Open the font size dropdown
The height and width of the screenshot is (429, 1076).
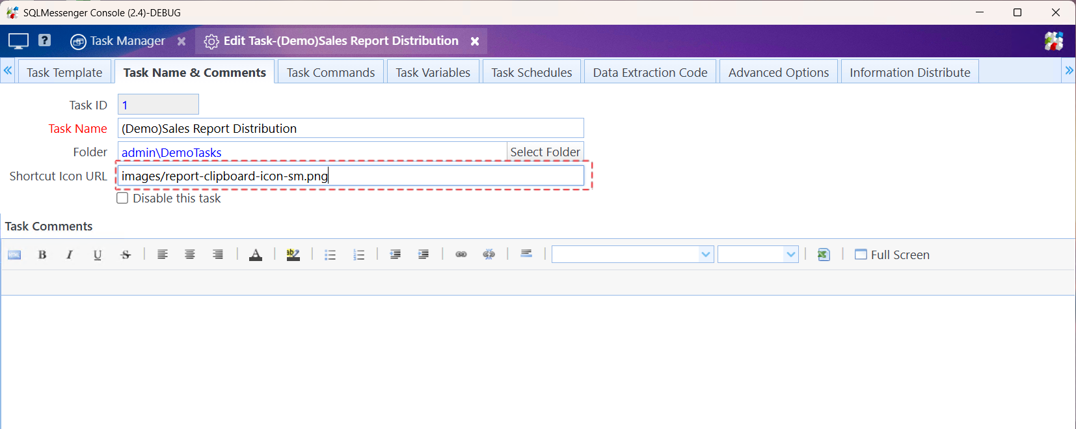[x=758, y=255]
